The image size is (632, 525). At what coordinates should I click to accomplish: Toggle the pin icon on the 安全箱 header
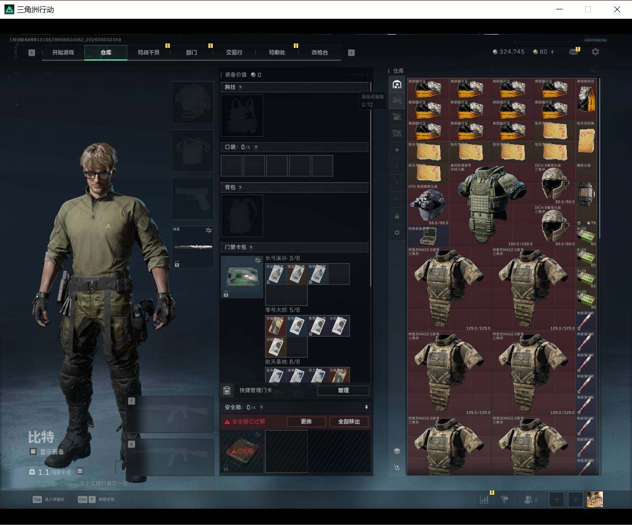366,407
